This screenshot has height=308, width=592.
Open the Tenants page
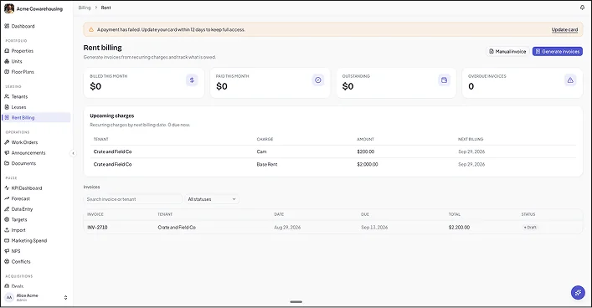[36, 96]
